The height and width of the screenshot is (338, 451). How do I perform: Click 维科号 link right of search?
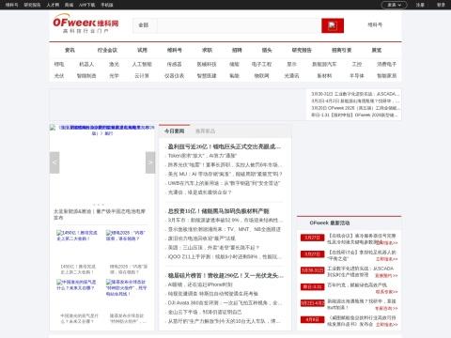click(375, 24)
